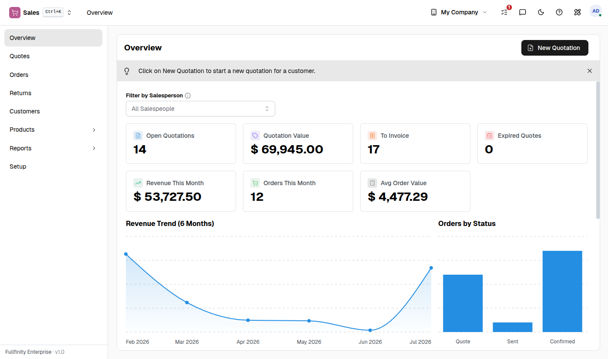
Task: Open Returns in the sidebar
Action: (53, 93)
